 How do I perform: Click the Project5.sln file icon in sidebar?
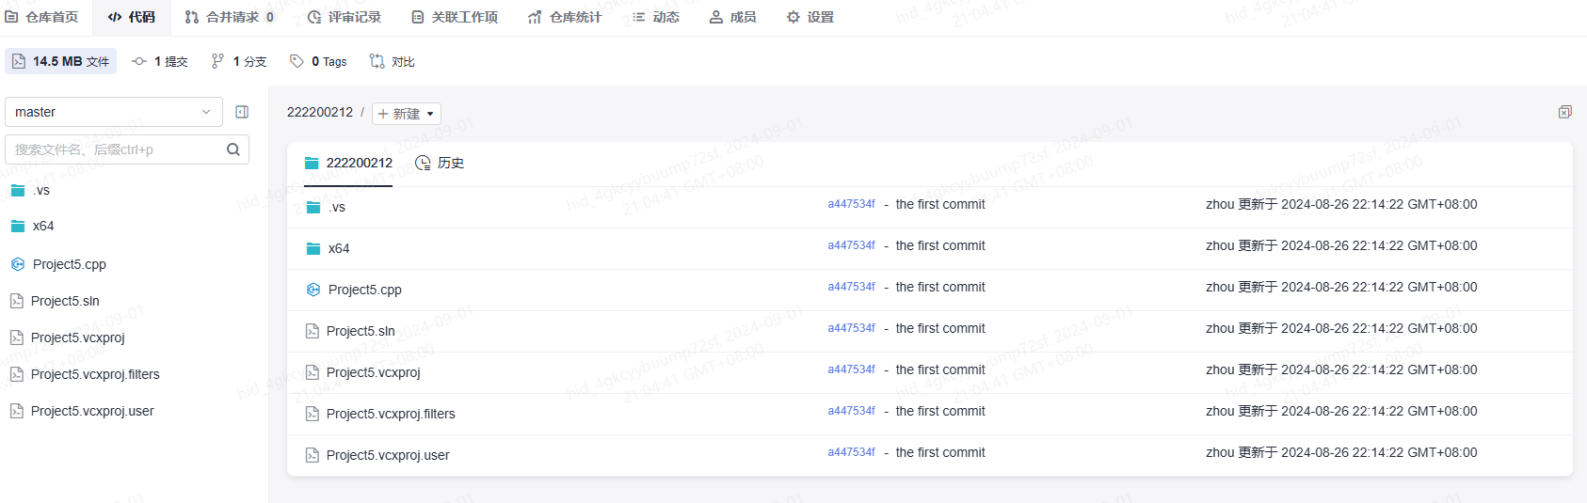pyautogui.click(x=17, y=301)
